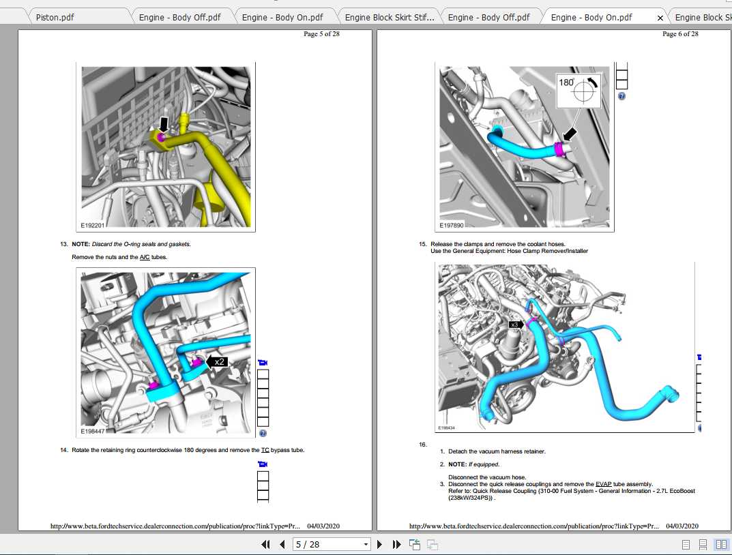Click the go-to-next-view icon
This screenshot has height=555, width=732.
(433, 544)
